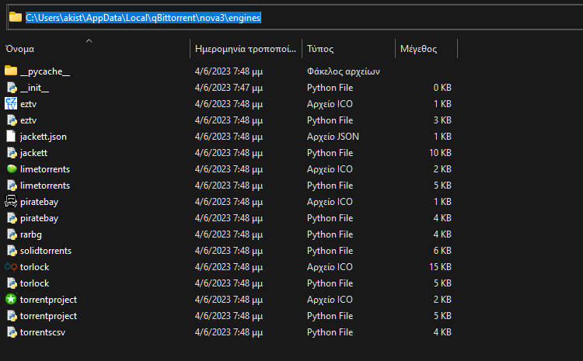Image resolution: width=583 pixels, height=361 pixels.
Task: Click the torrentproject green star ICO icon
Action: (11, 299)
